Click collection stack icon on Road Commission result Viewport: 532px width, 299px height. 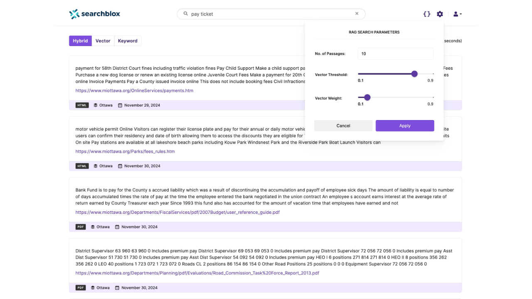point(93,288)
